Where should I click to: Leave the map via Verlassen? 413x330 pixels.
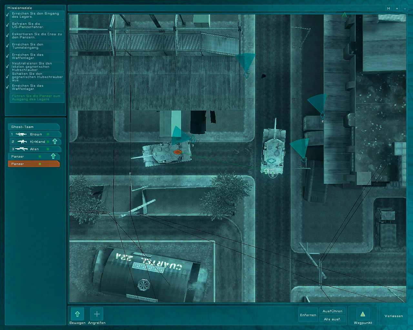[394, 316]
